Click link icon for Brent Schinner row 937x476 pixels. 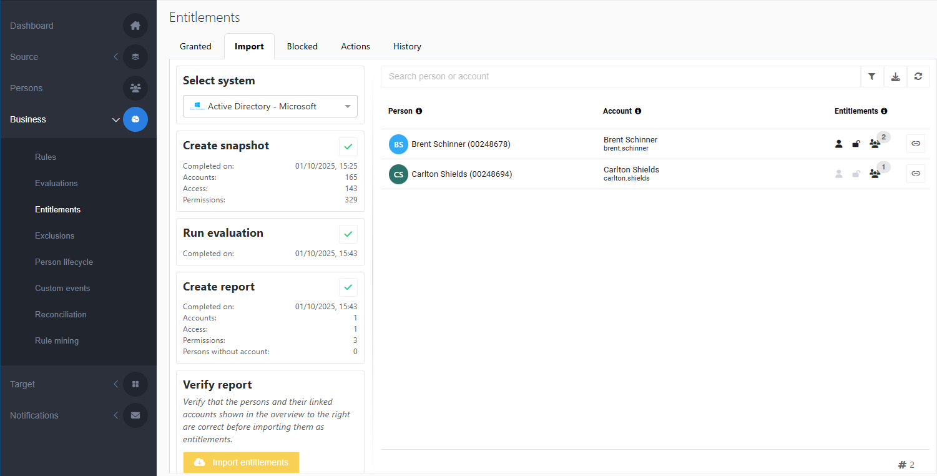(x=915, y=144)
